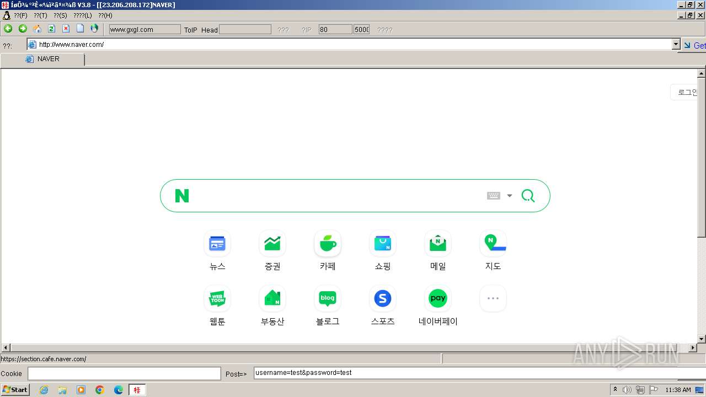Show hidden tray icons with the arrow
The height and width of the screenshot is (397, 706).
tap(616, 390)
